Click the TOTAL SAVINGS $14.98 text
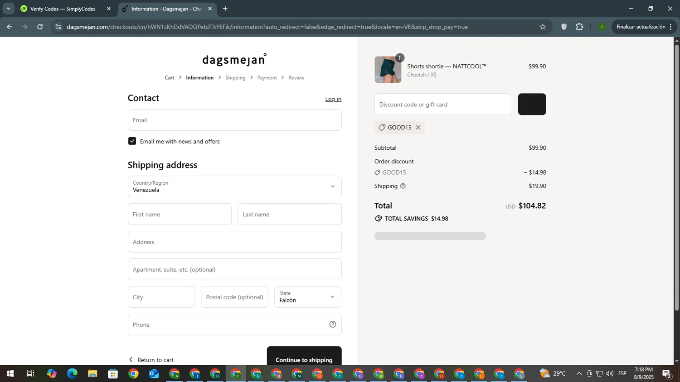The image size is (680, 382). tap(416, 219)
